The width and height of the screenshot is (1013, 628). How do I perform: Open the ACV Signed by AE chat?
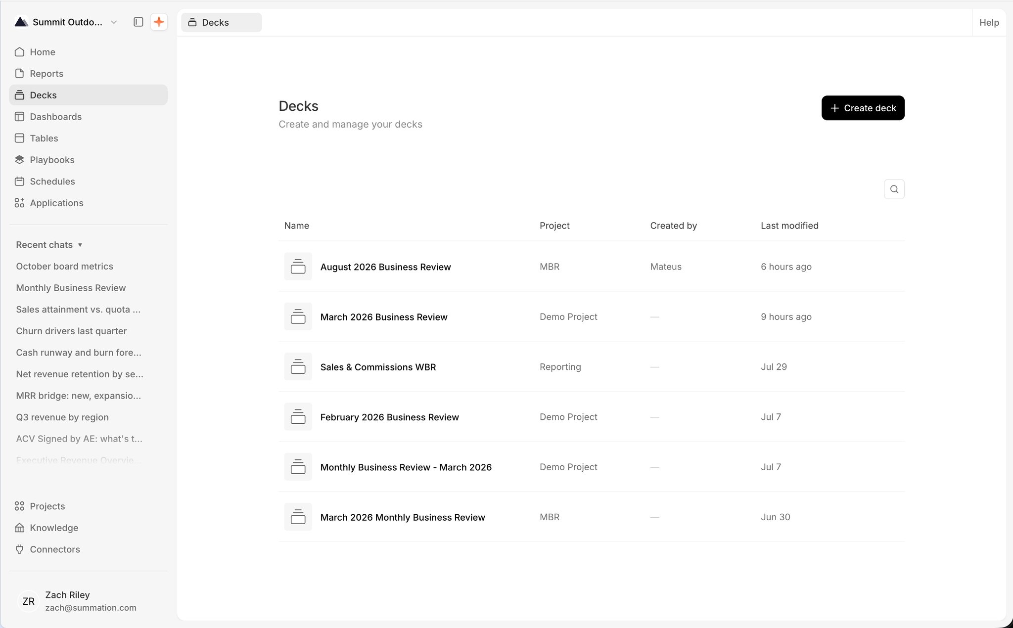(x=79, y=439)
